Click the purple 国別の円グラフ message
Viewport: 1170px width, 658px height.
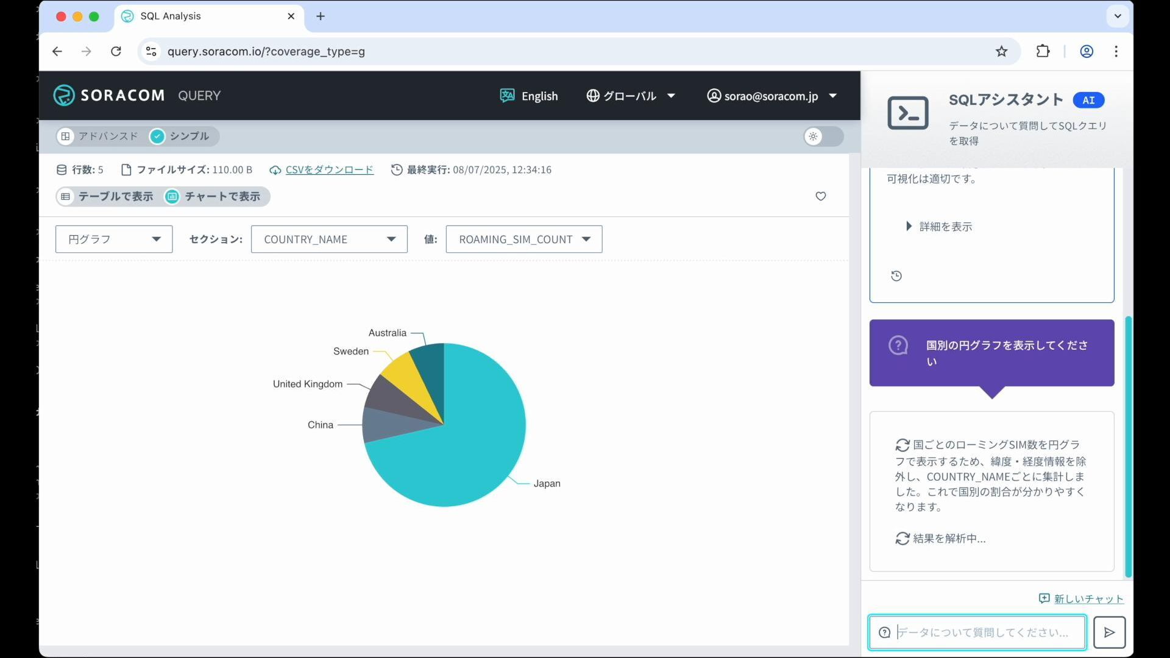[x=991, y=353]
